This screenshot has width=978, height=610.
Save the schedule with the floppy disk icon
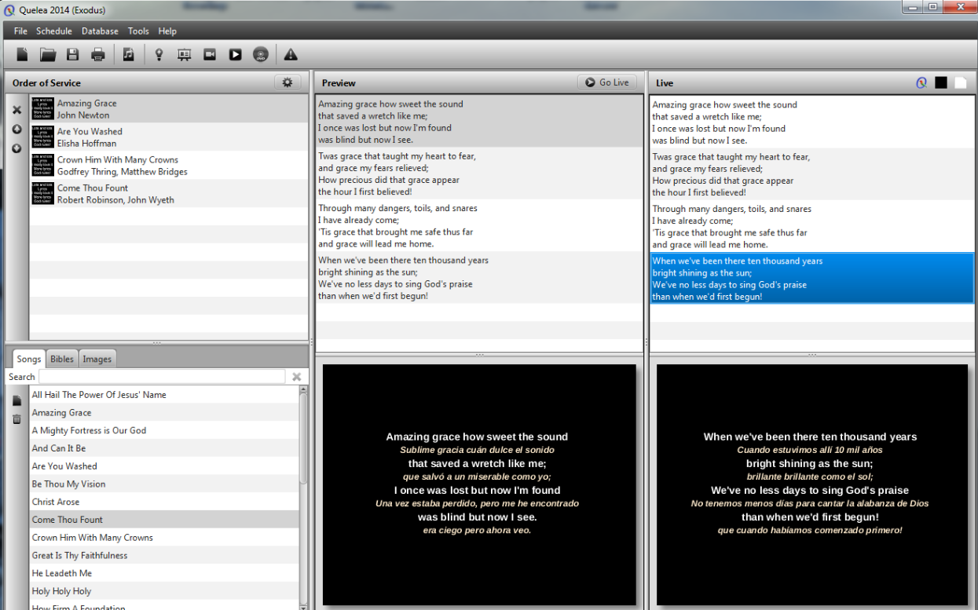click(x=73, y=54)
